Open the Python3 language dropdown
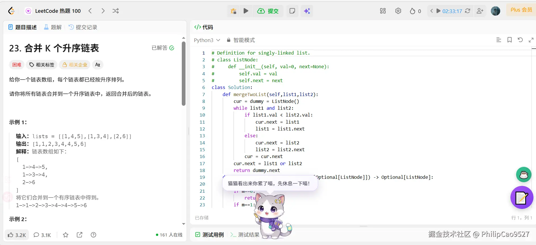The image size is (536, 245). click(207, 40)
